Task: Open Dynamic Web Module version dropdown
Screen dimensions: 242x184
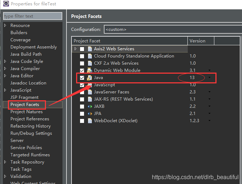Action: click(209, 70)
